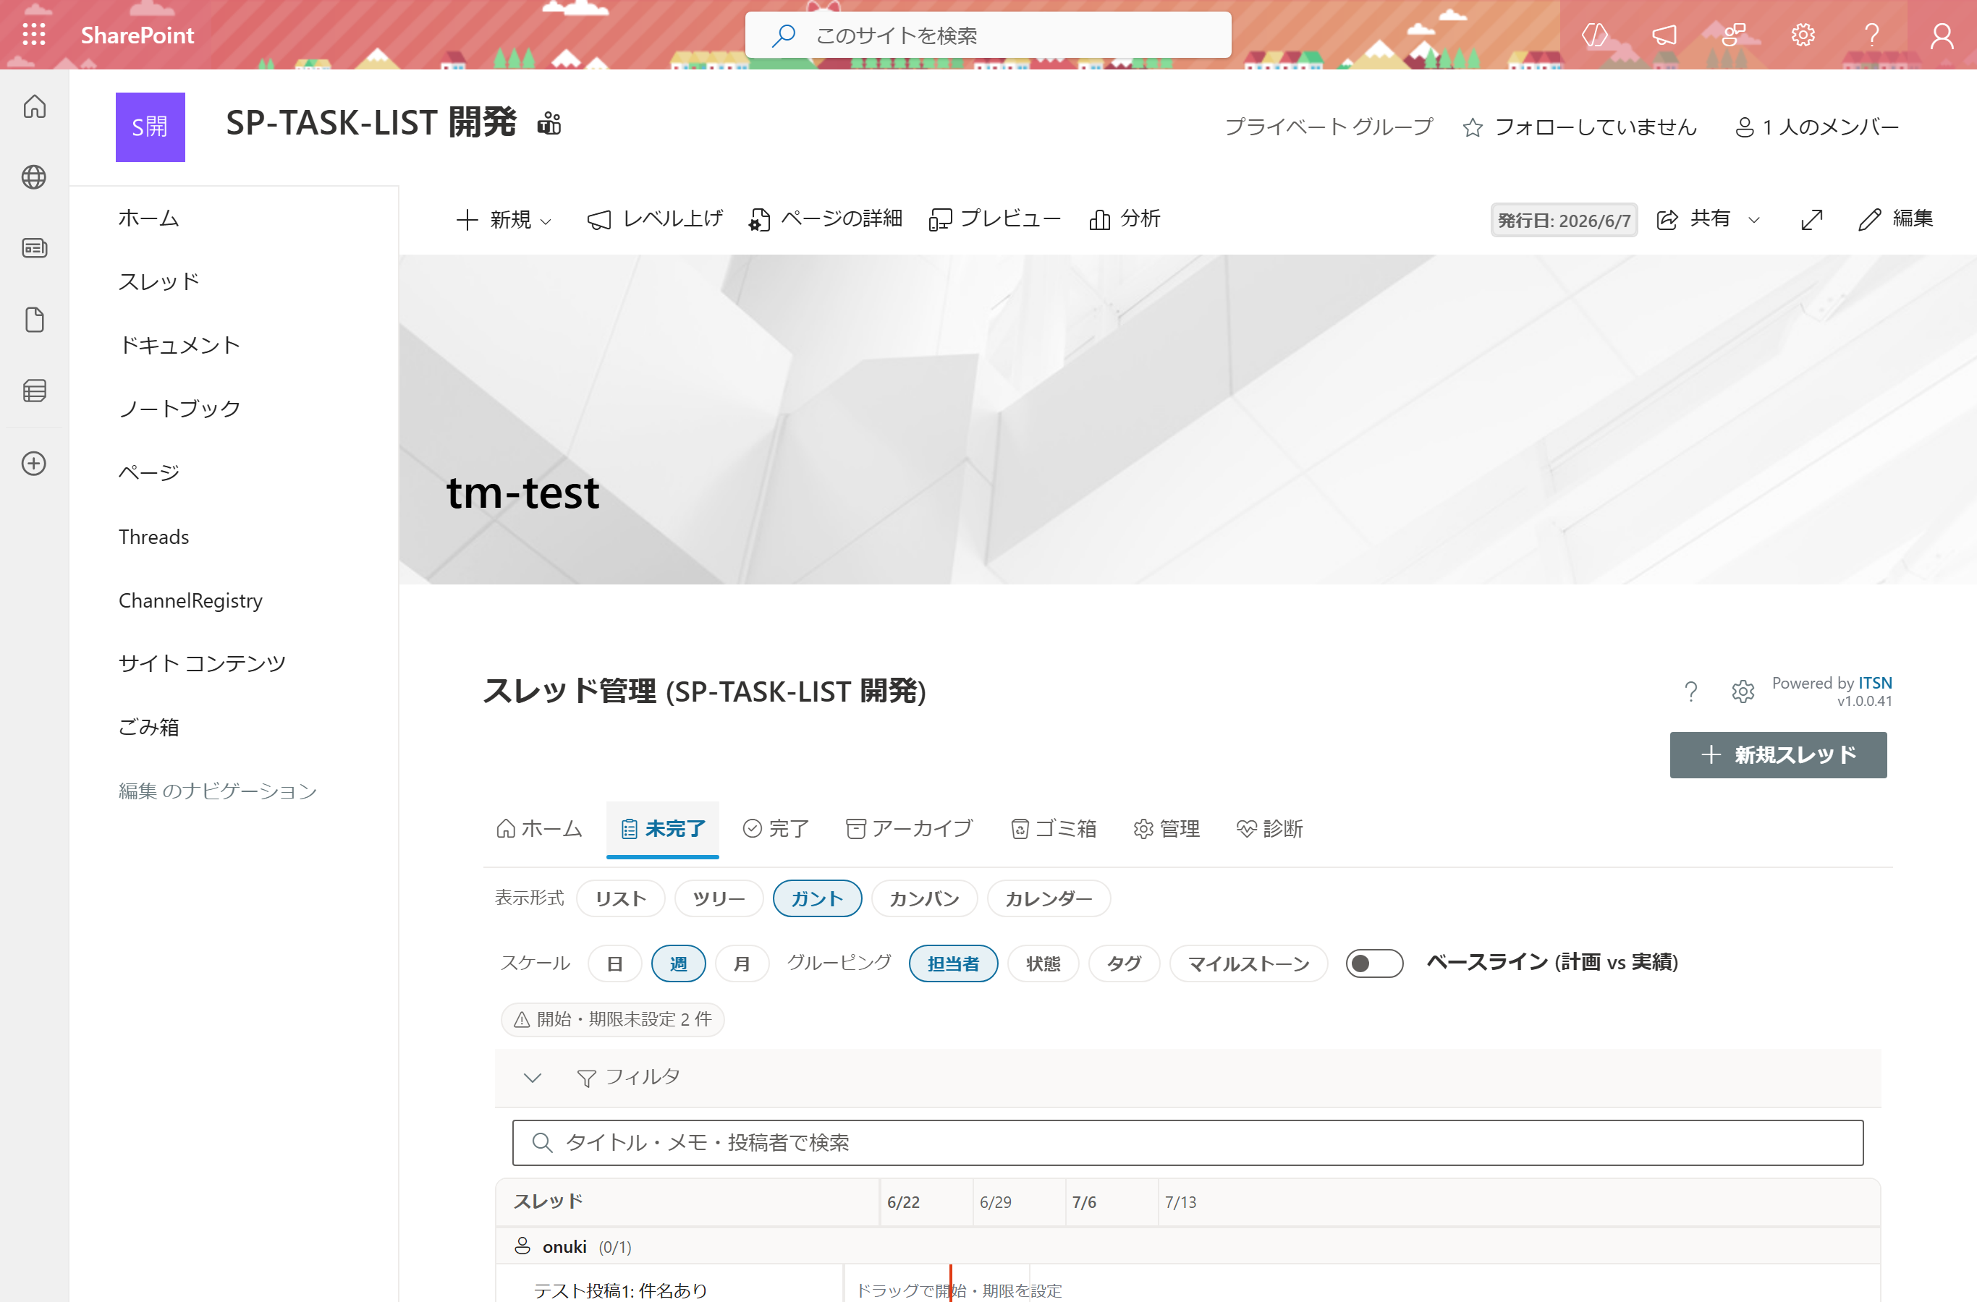
Task: Open My lists icon in left rail
Action: (x=34, y=391)
